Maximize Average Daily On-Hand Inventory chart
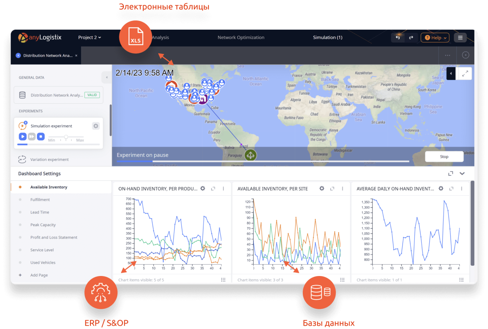The image size is (488, 329). point(451,188)
